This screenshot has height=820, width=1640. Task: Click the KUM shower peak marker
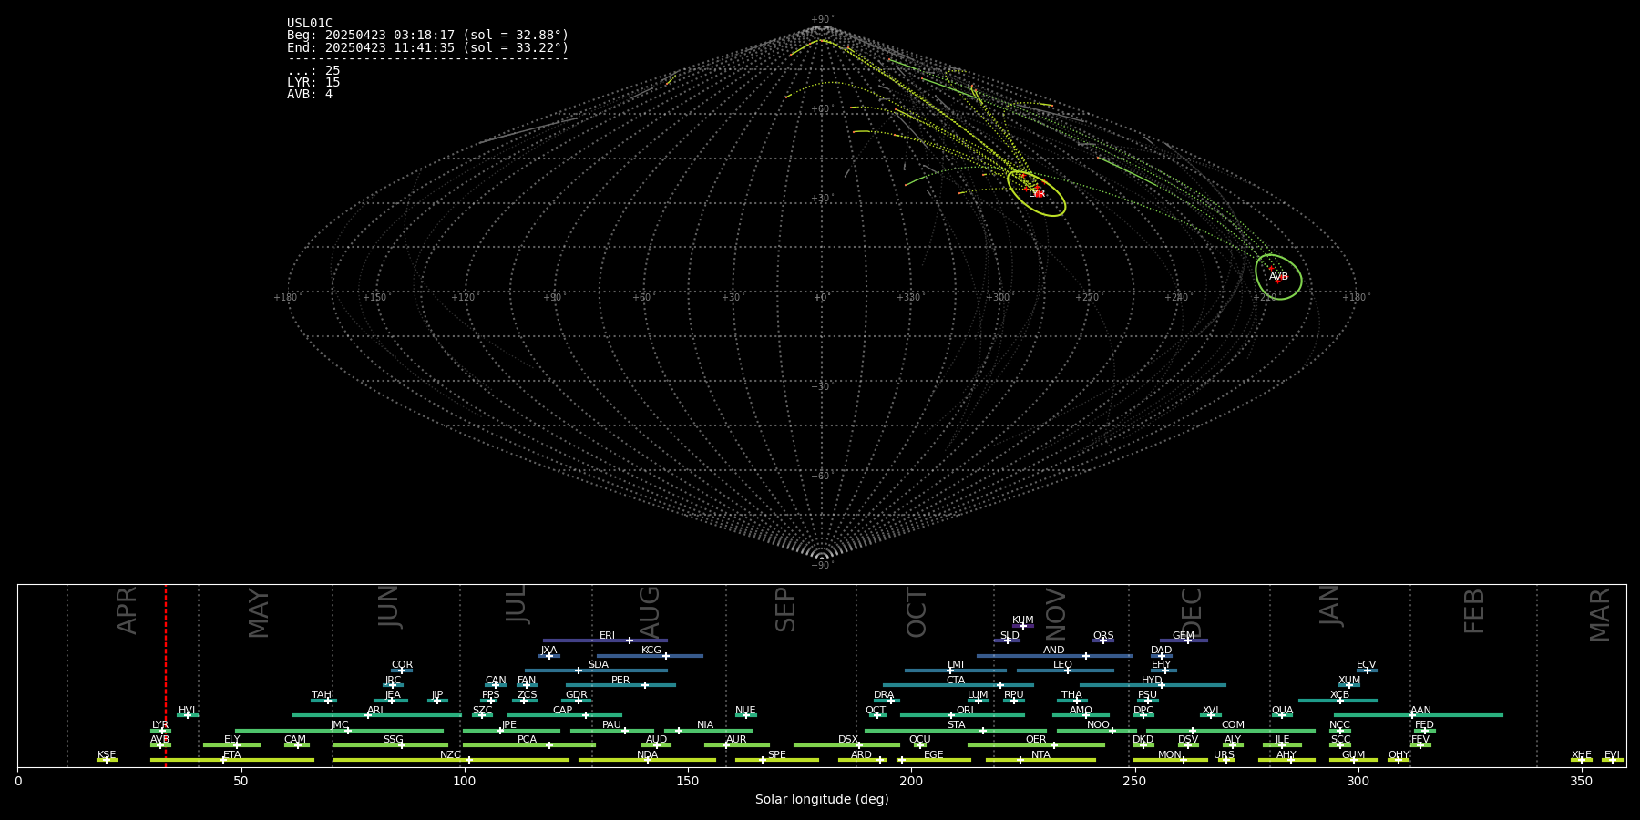click(1022, 626)
